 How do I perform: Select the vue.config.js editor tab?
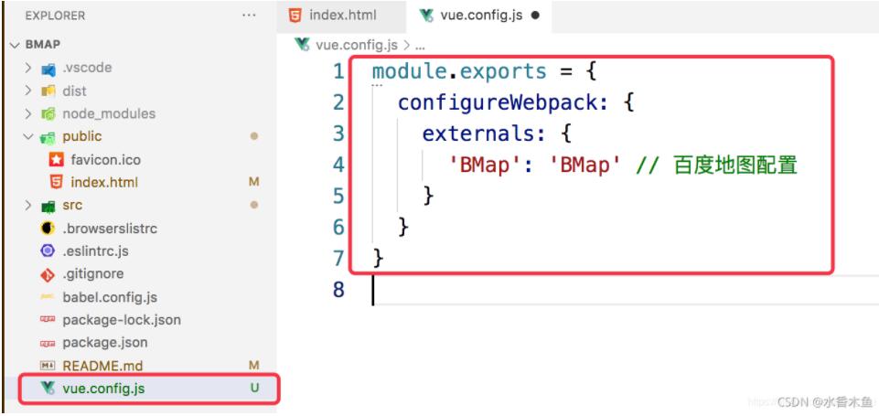click(x=478, y=16)
